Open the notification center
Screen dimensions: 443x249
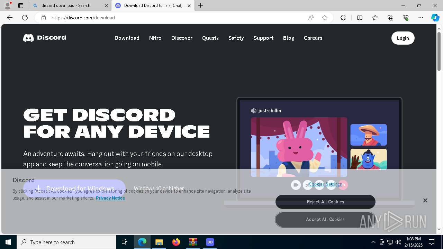pos(432,242)
